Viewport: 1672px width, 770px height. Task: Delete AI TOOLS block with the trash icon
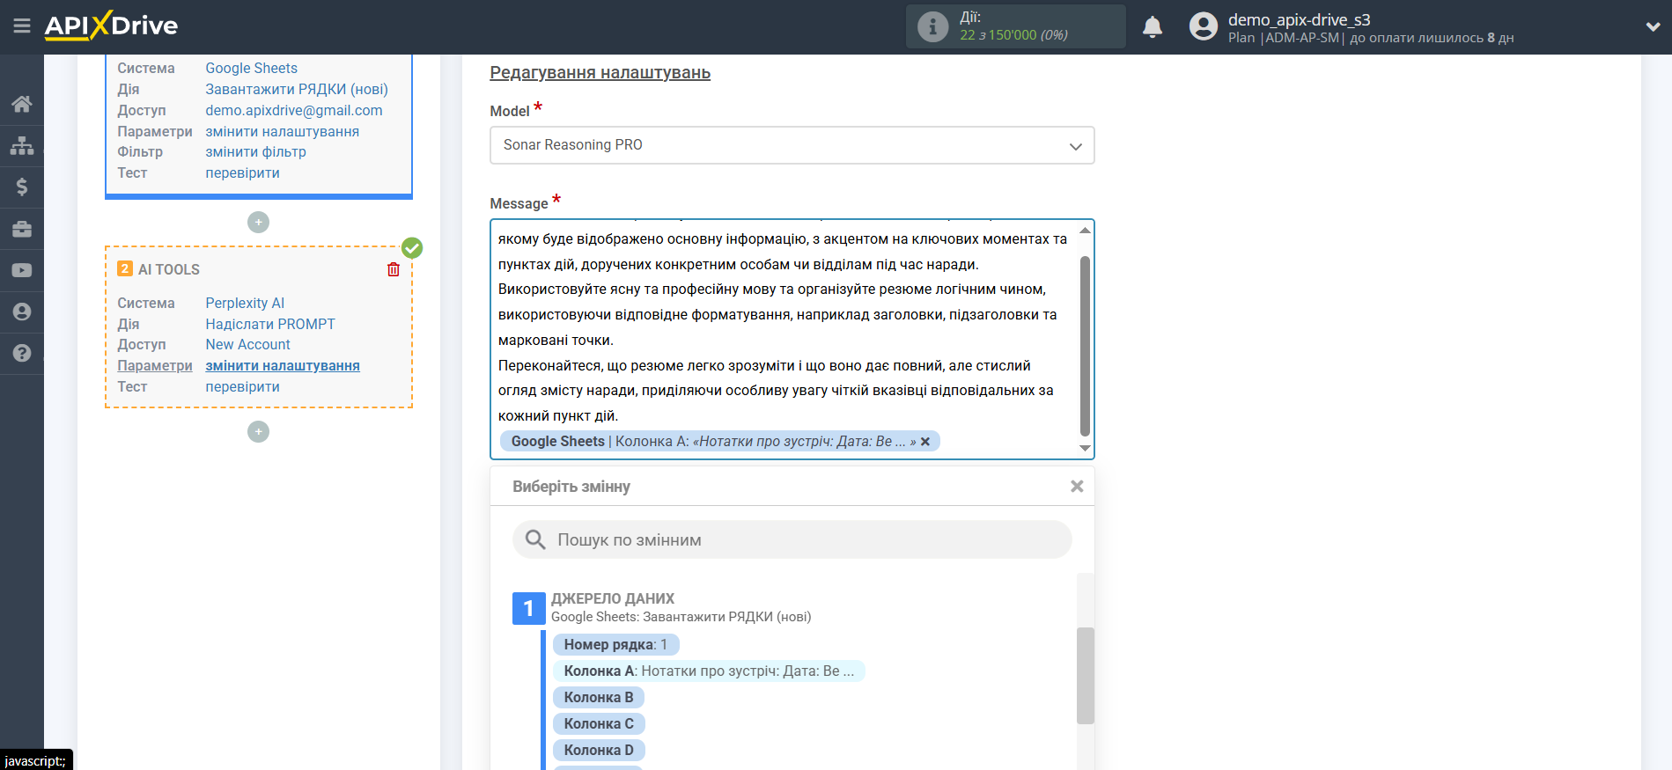point(394,269)
